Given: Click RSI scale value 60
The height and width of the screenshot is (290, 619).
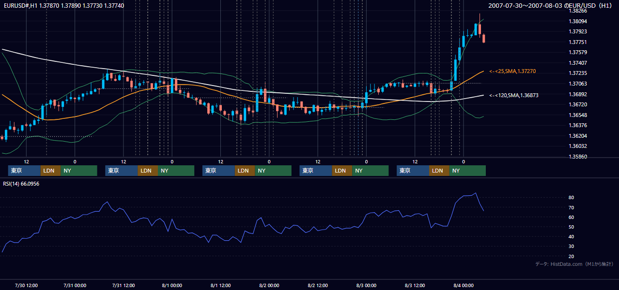Looking at the screenshot, I should pos(572,217).
